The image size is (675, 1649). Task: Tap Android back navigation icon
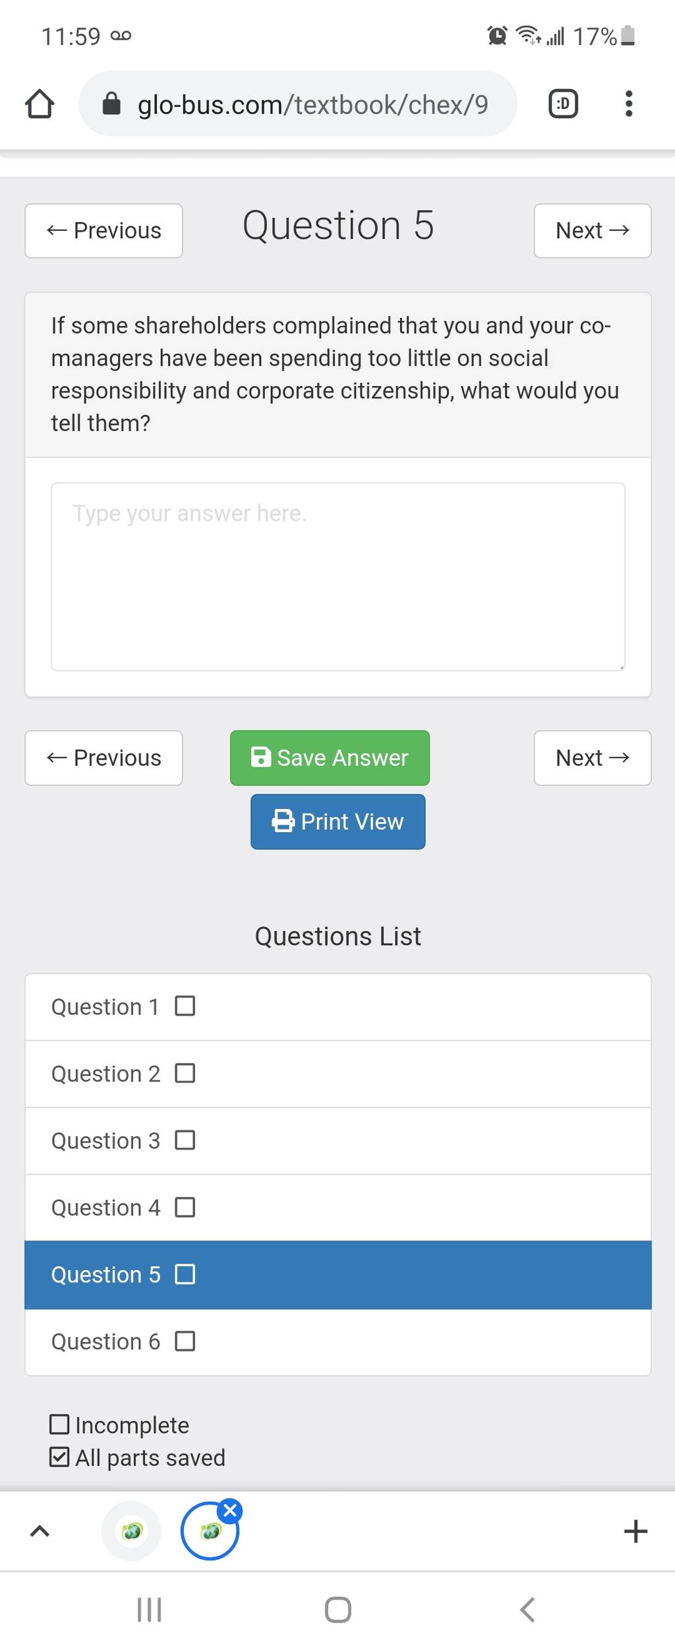pyautogui.click(x=527, y=1609)
